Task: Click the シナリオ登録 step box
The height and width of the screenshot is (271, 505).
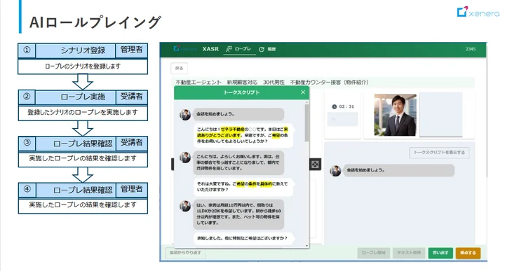Action: [x=75, y=50]
